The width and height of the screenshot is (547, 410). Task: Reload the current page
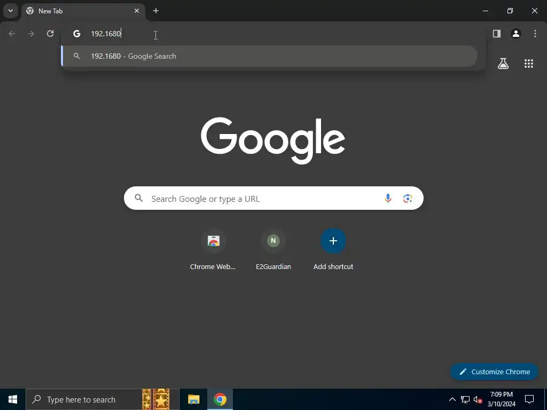click(50, 34)
